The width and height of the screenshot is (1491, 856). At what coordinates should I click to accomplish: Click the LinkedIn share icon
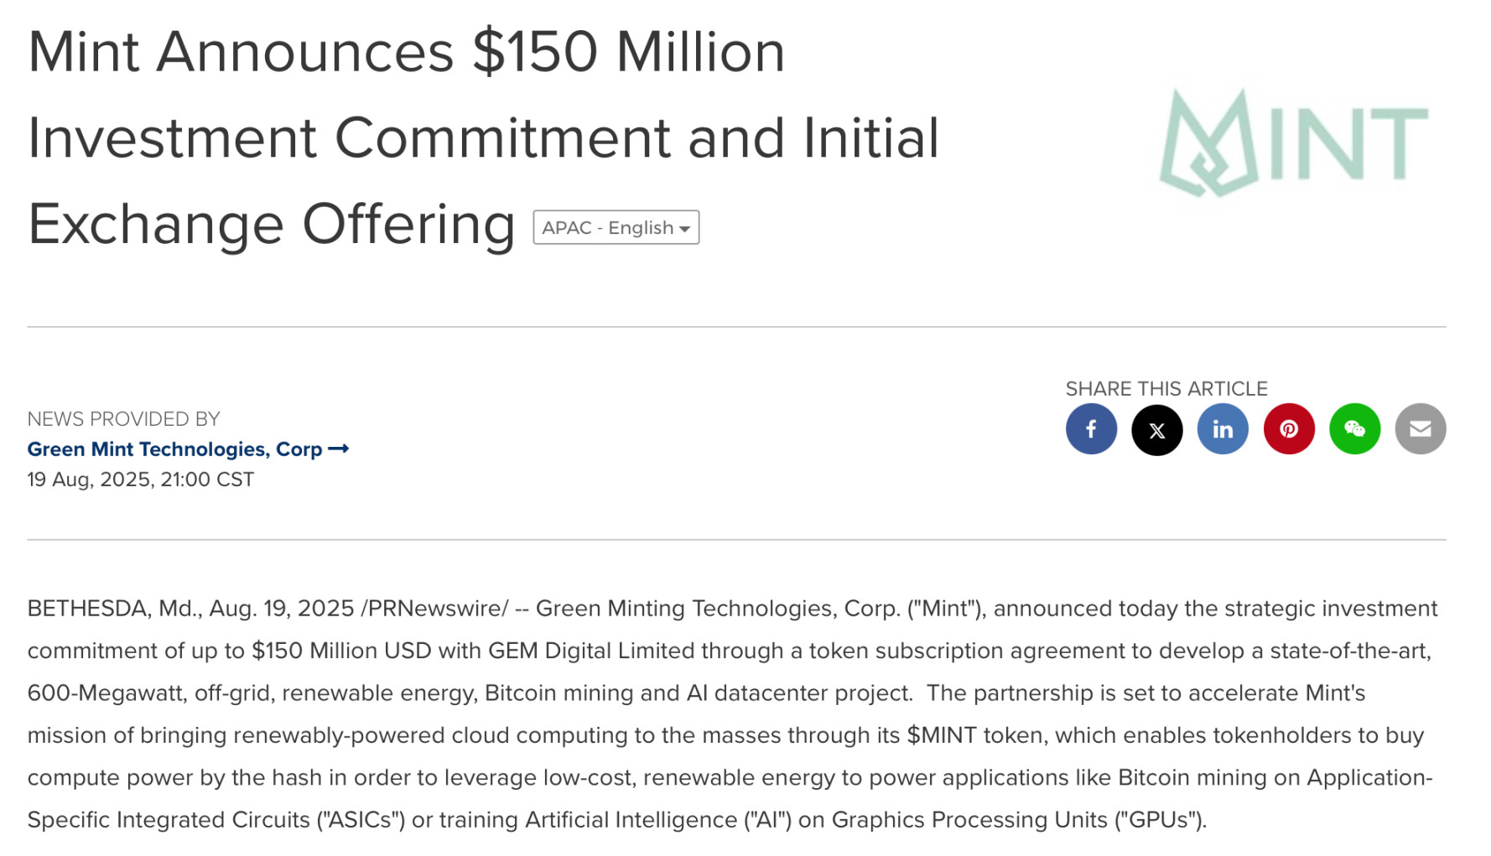(1223, 429)
